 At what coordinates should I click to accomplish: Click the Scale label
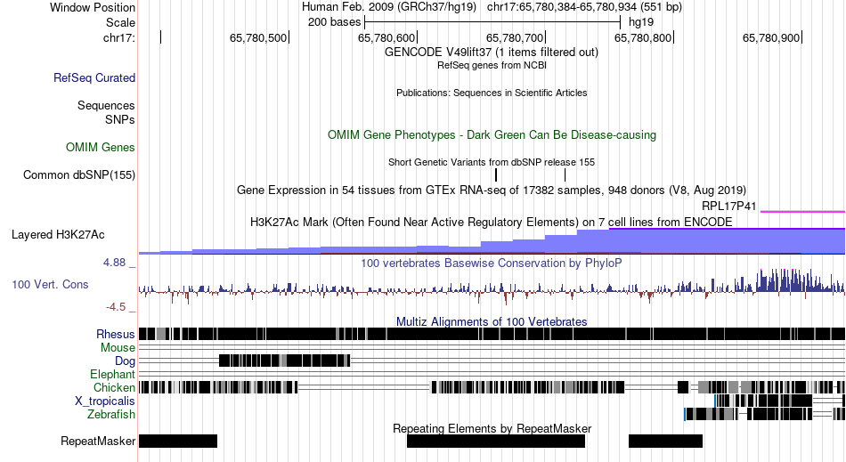pyautogui.click(x=120, y=22)
